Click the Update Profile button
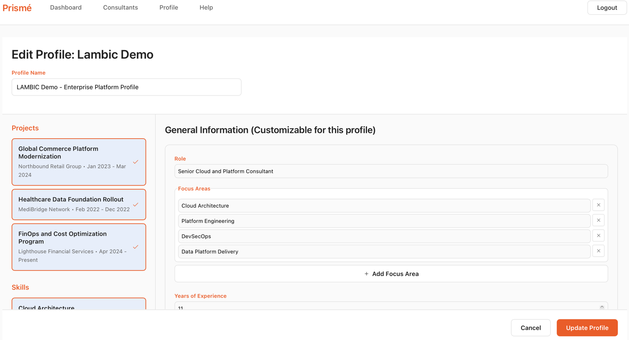The image size is (629, 340). click(x=587, y=327)
